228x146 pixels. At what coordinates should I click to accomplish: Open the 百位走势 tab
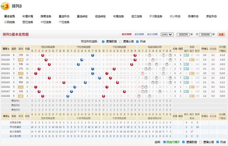[28, 22]
